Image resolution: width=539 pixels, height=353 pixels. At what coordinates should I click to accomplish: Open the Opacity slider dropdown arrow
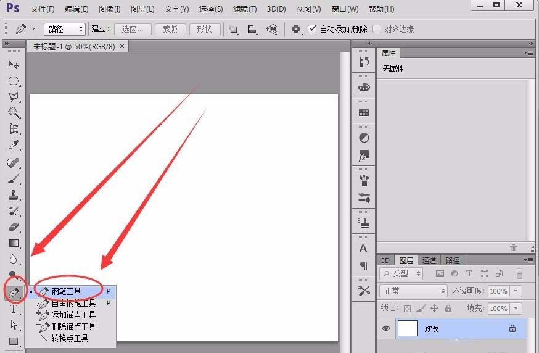(516, 291)
